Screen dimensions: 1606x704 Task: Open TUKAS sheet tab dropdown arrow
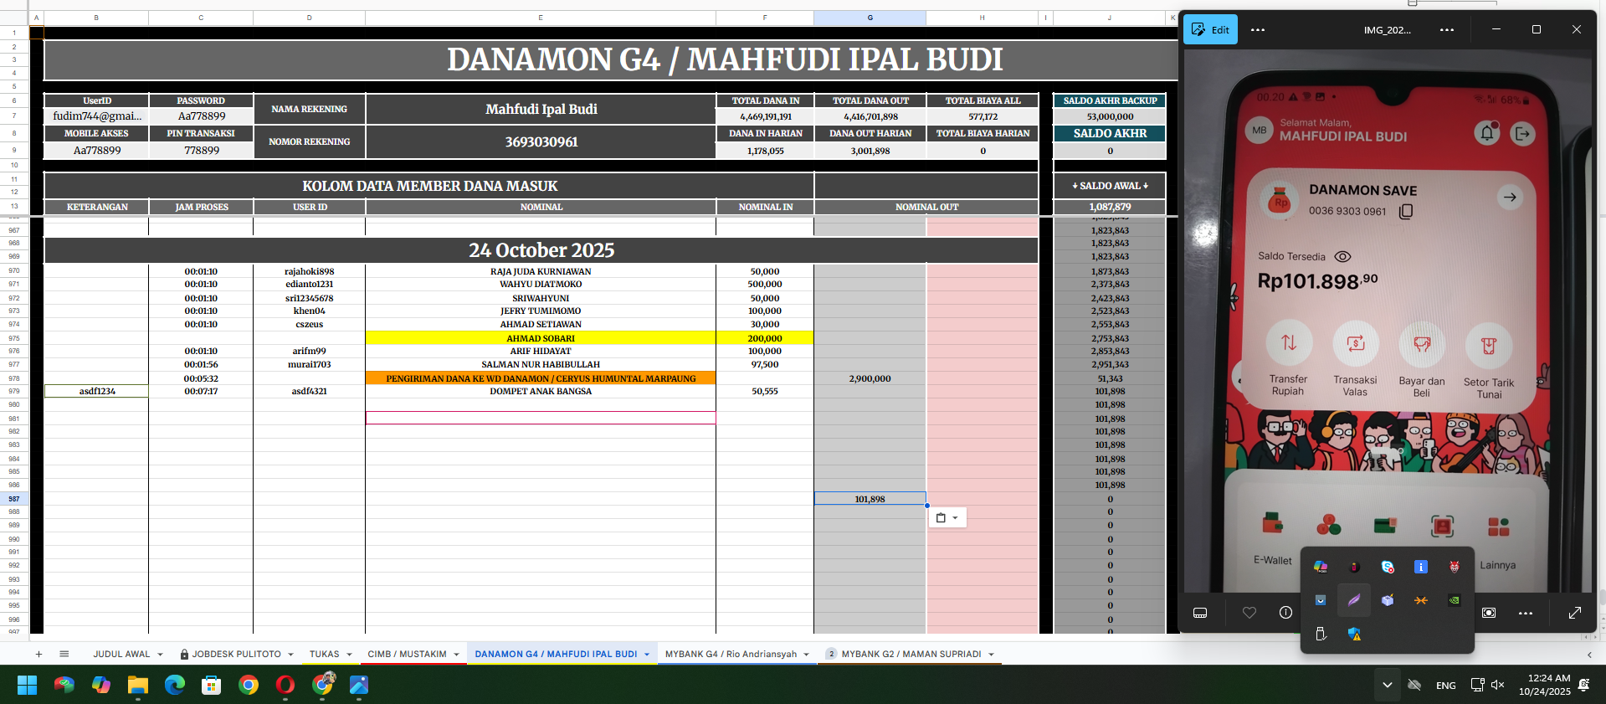(350, 655)
